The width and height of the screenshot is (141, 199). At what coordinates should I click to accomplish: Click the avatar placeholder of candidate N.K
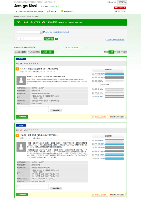coord(21,80)
